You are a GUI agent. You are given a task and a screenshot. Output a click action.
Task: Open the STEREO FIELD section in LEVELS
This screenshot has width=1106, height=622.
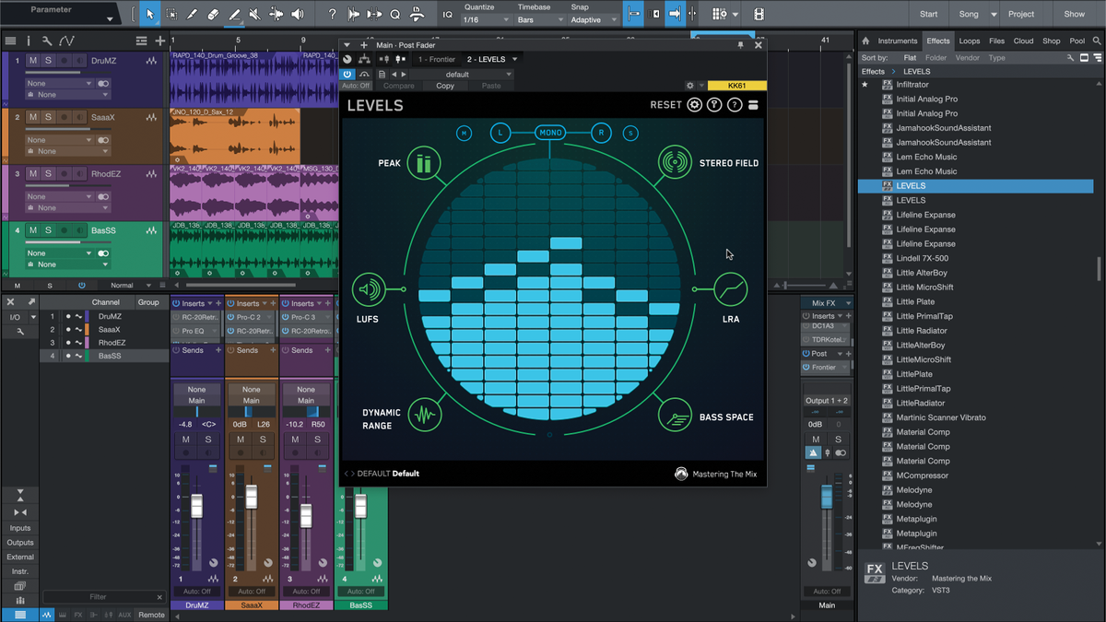(x=677, y=162)
